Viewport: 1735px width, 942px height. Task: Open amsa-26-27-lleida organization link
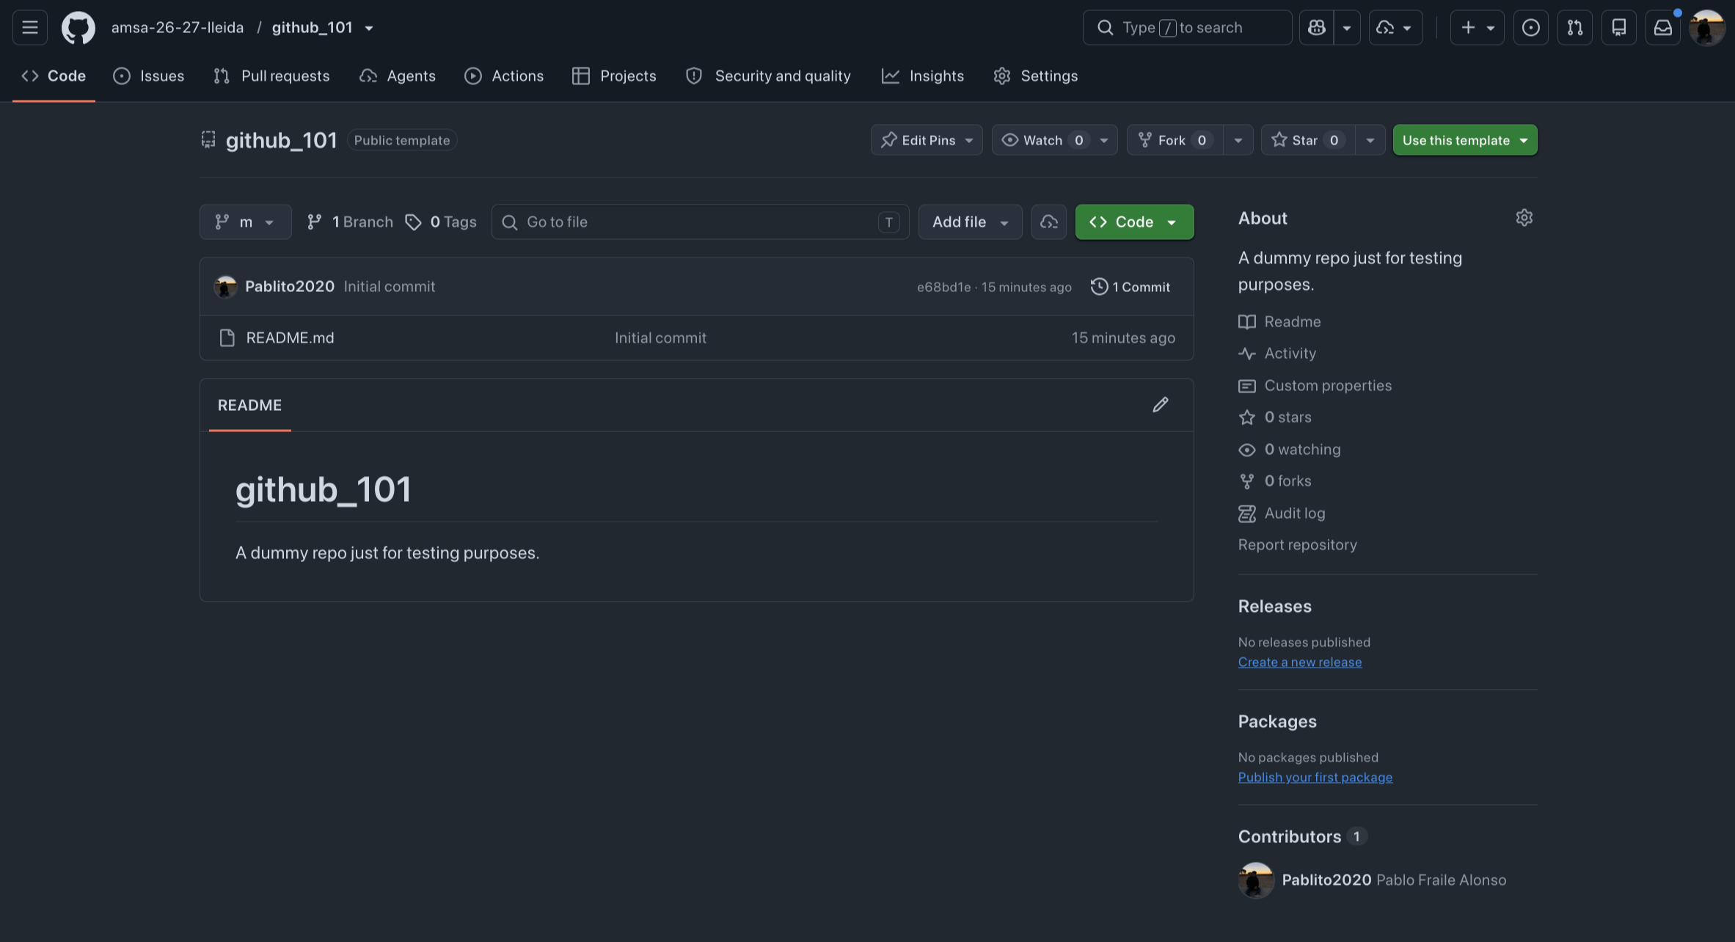(178, 28)
